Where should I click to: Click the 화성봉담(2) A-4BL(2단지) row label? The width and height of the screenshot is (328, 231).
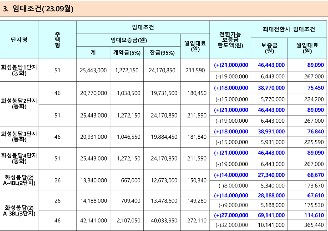(x=19, y=180)
